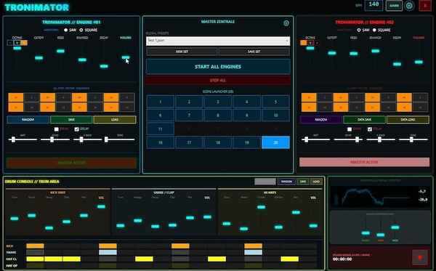
Task: Click Engine #02 octave up button
Action: (317, 43)
